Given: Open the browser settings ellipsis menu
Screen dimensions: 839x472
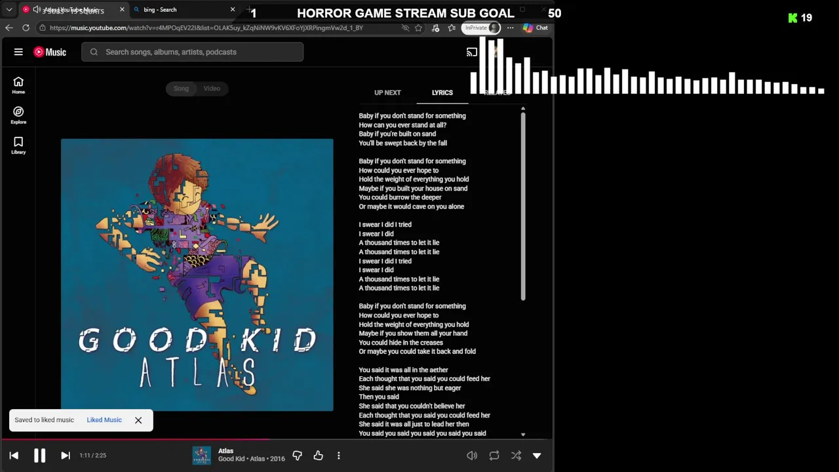Looking at the screenshot, I should [510, 28].
